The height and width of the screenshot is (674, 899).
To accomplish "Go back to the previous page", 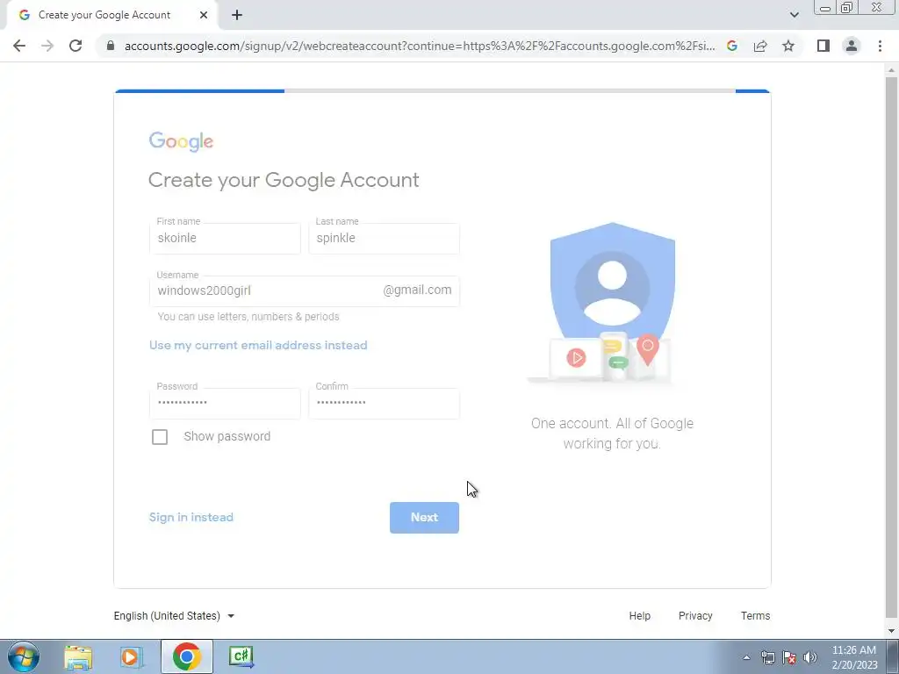I will pos(19,46).
